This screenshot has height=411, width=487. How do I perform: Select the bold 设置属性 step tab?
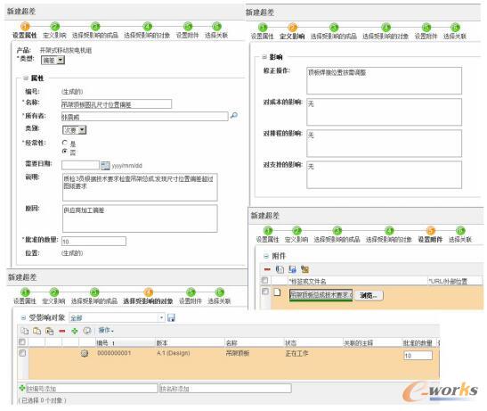pyautogui.click(x=25, y=35)
